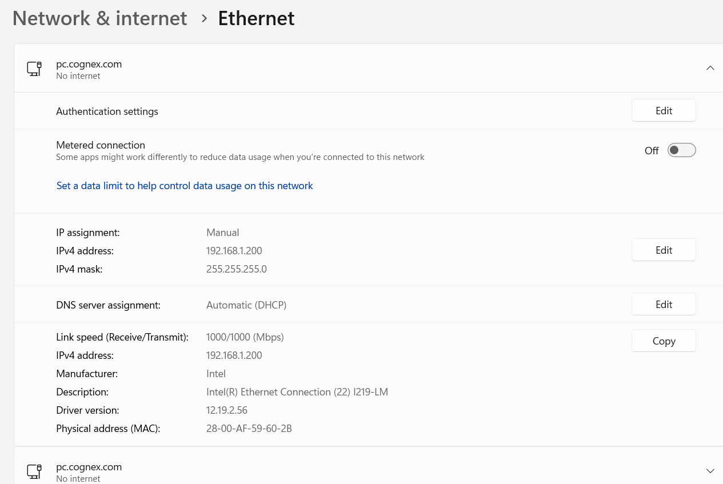Click the driver version 12.19.2.56
The height and width of the screenshot is (484, 723).
tap(227, 410)
